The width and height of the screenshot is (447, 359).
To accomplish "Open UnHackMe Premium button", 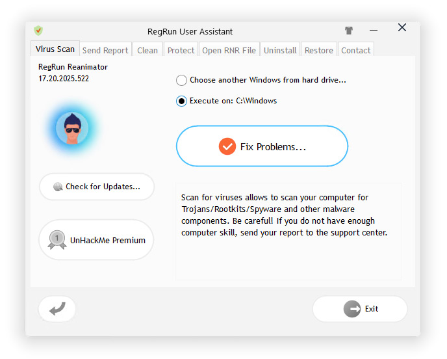I will pyautogui.click(x=96, y=240).
